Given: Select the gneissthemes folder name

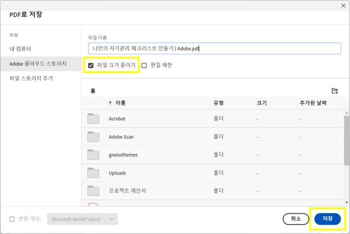Looking at the screenshot, I should pyautogui.click(x=123, y=155).
